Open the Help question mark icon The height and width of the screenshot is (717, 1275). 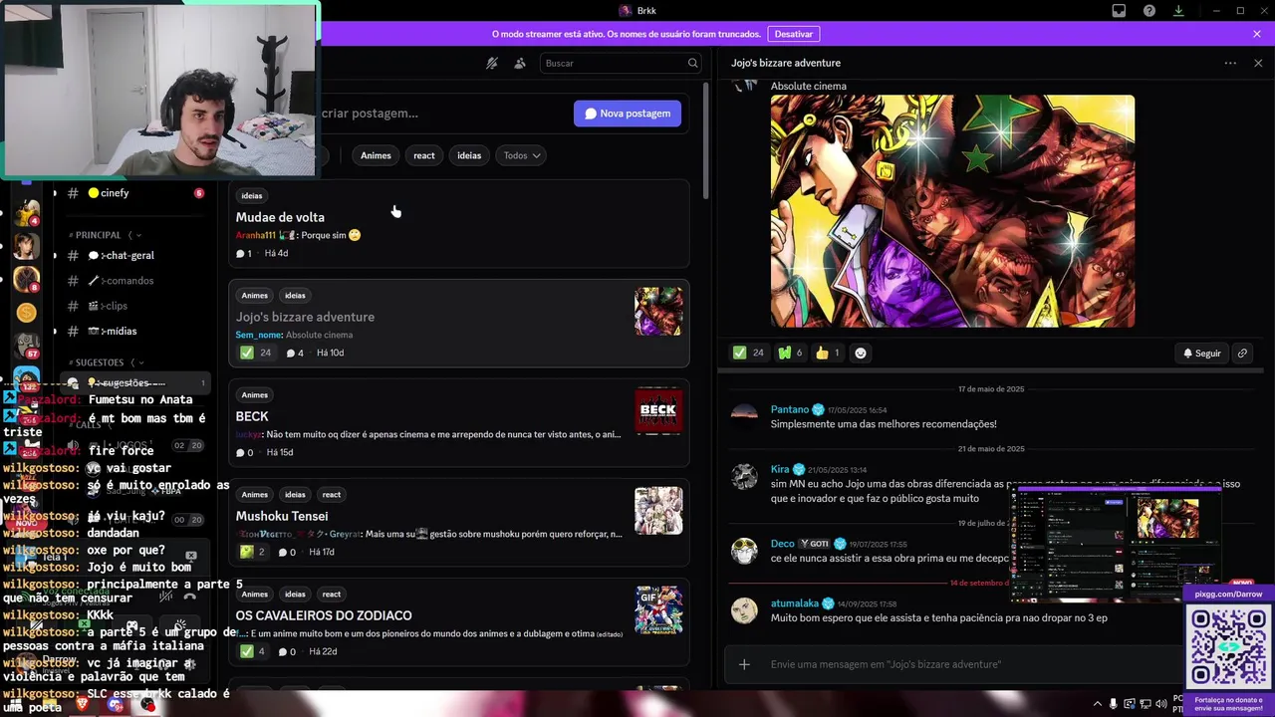point(1149,11)
